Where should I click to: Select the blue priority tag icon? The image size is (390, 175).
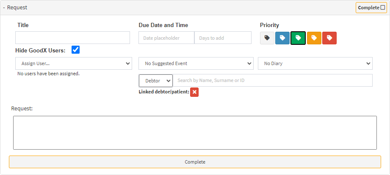(282, 38)
